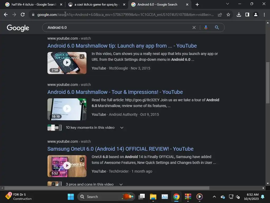Click the browser forward arrow
Screen dimensions: 270x203
(14, 15)
